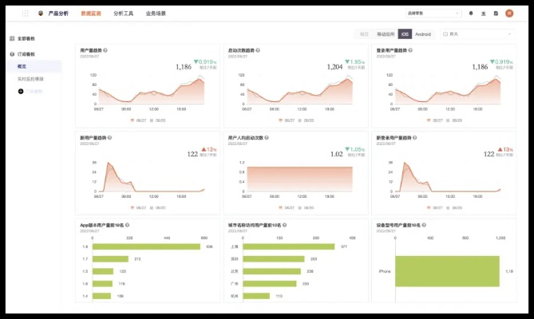Switch to the 业务场景 tab

[156, 14]
